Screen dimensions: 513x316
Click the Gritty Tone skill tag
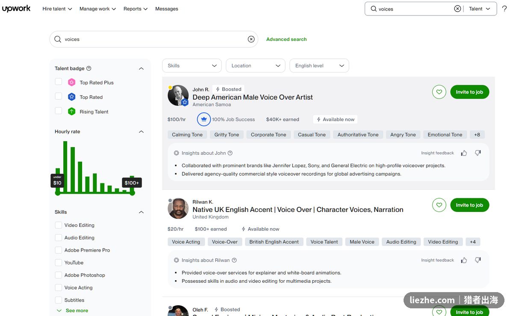(x=227, y=135)
